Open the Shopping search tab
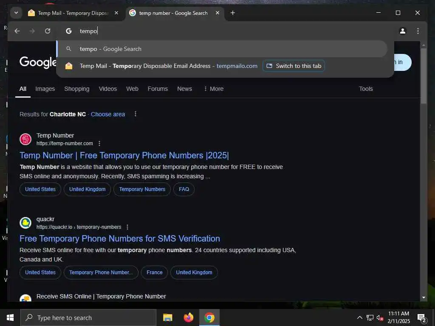435x326 pixels. pyautogui.click(x=77, y=89)
